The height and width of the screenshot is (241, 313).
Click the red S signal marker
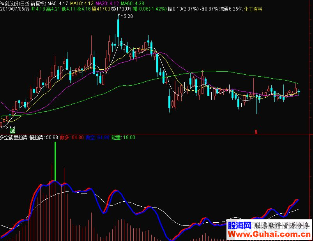256,132
